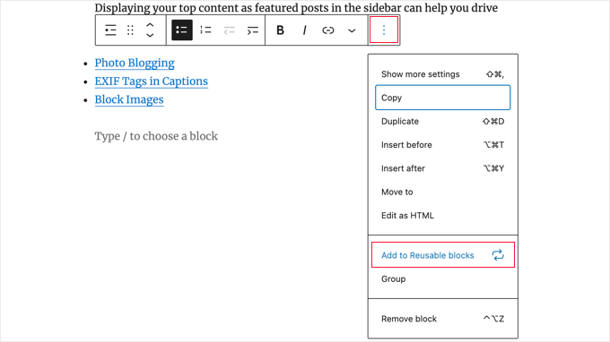Click the List block type icon
610x342 pixels.
[x=110, y=30]
